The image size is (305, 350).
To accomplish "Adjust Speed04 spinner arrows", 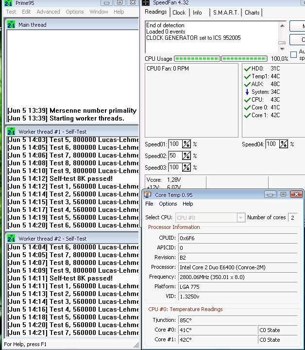I will [284, 144].
